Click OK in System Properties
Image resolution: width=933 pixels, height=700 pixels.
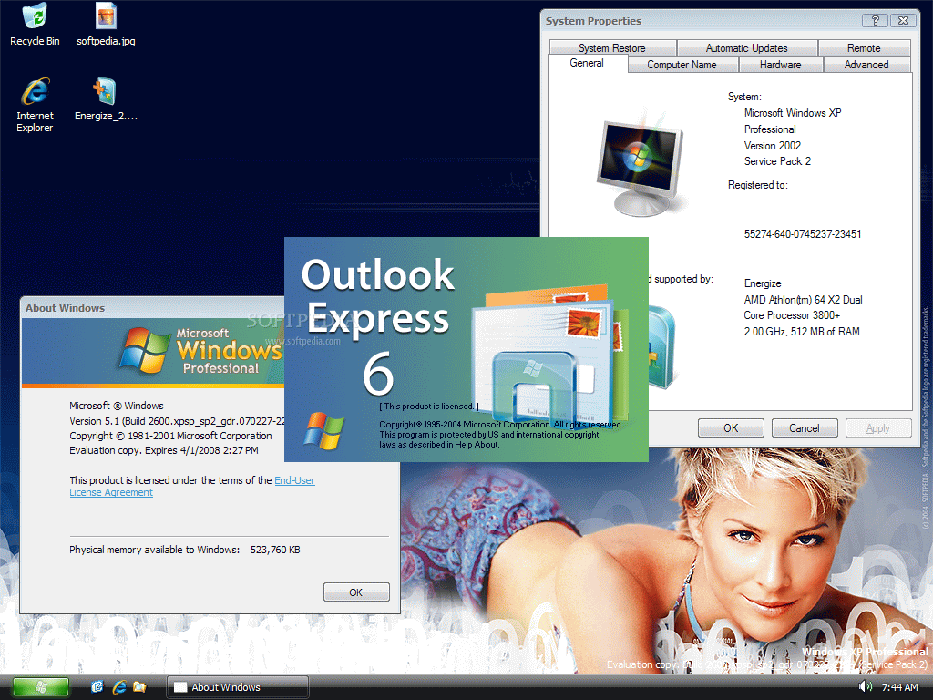click(x=731, y=428)
